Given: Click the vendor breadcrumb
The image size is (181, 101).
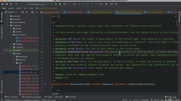Looking at the screenshot, I should pos(11,8).
